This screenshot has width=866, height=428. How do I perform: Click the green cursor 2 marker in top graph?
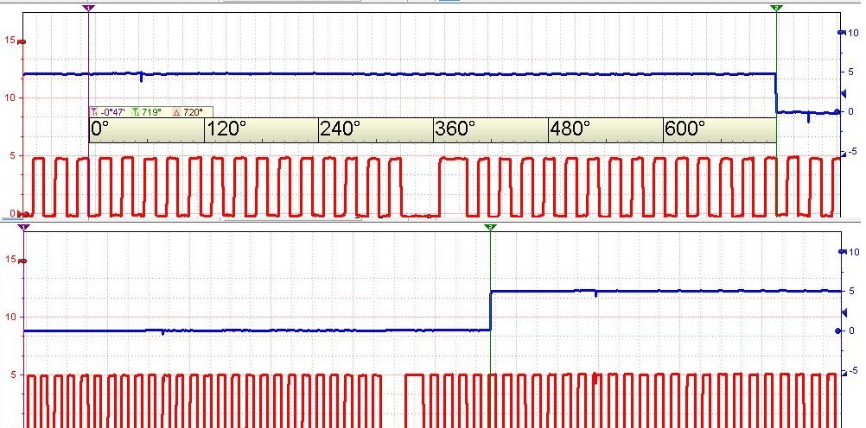click(776, 8)
